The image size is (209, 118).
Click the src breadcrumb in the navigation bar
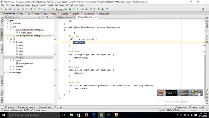pyautogui.click(x=28, y=13)
